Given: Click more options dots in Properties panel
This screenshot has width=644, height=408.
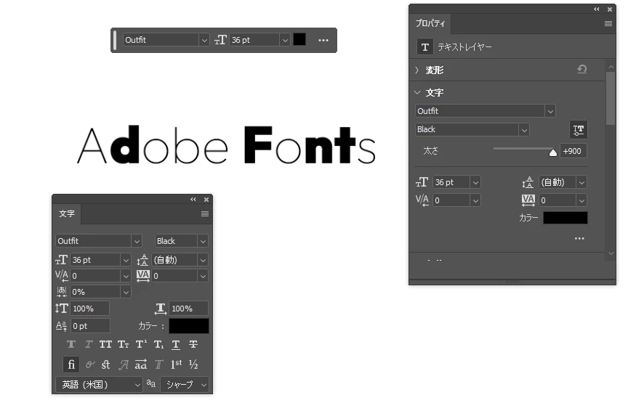Looking at the screenshot, I should 579,238.
